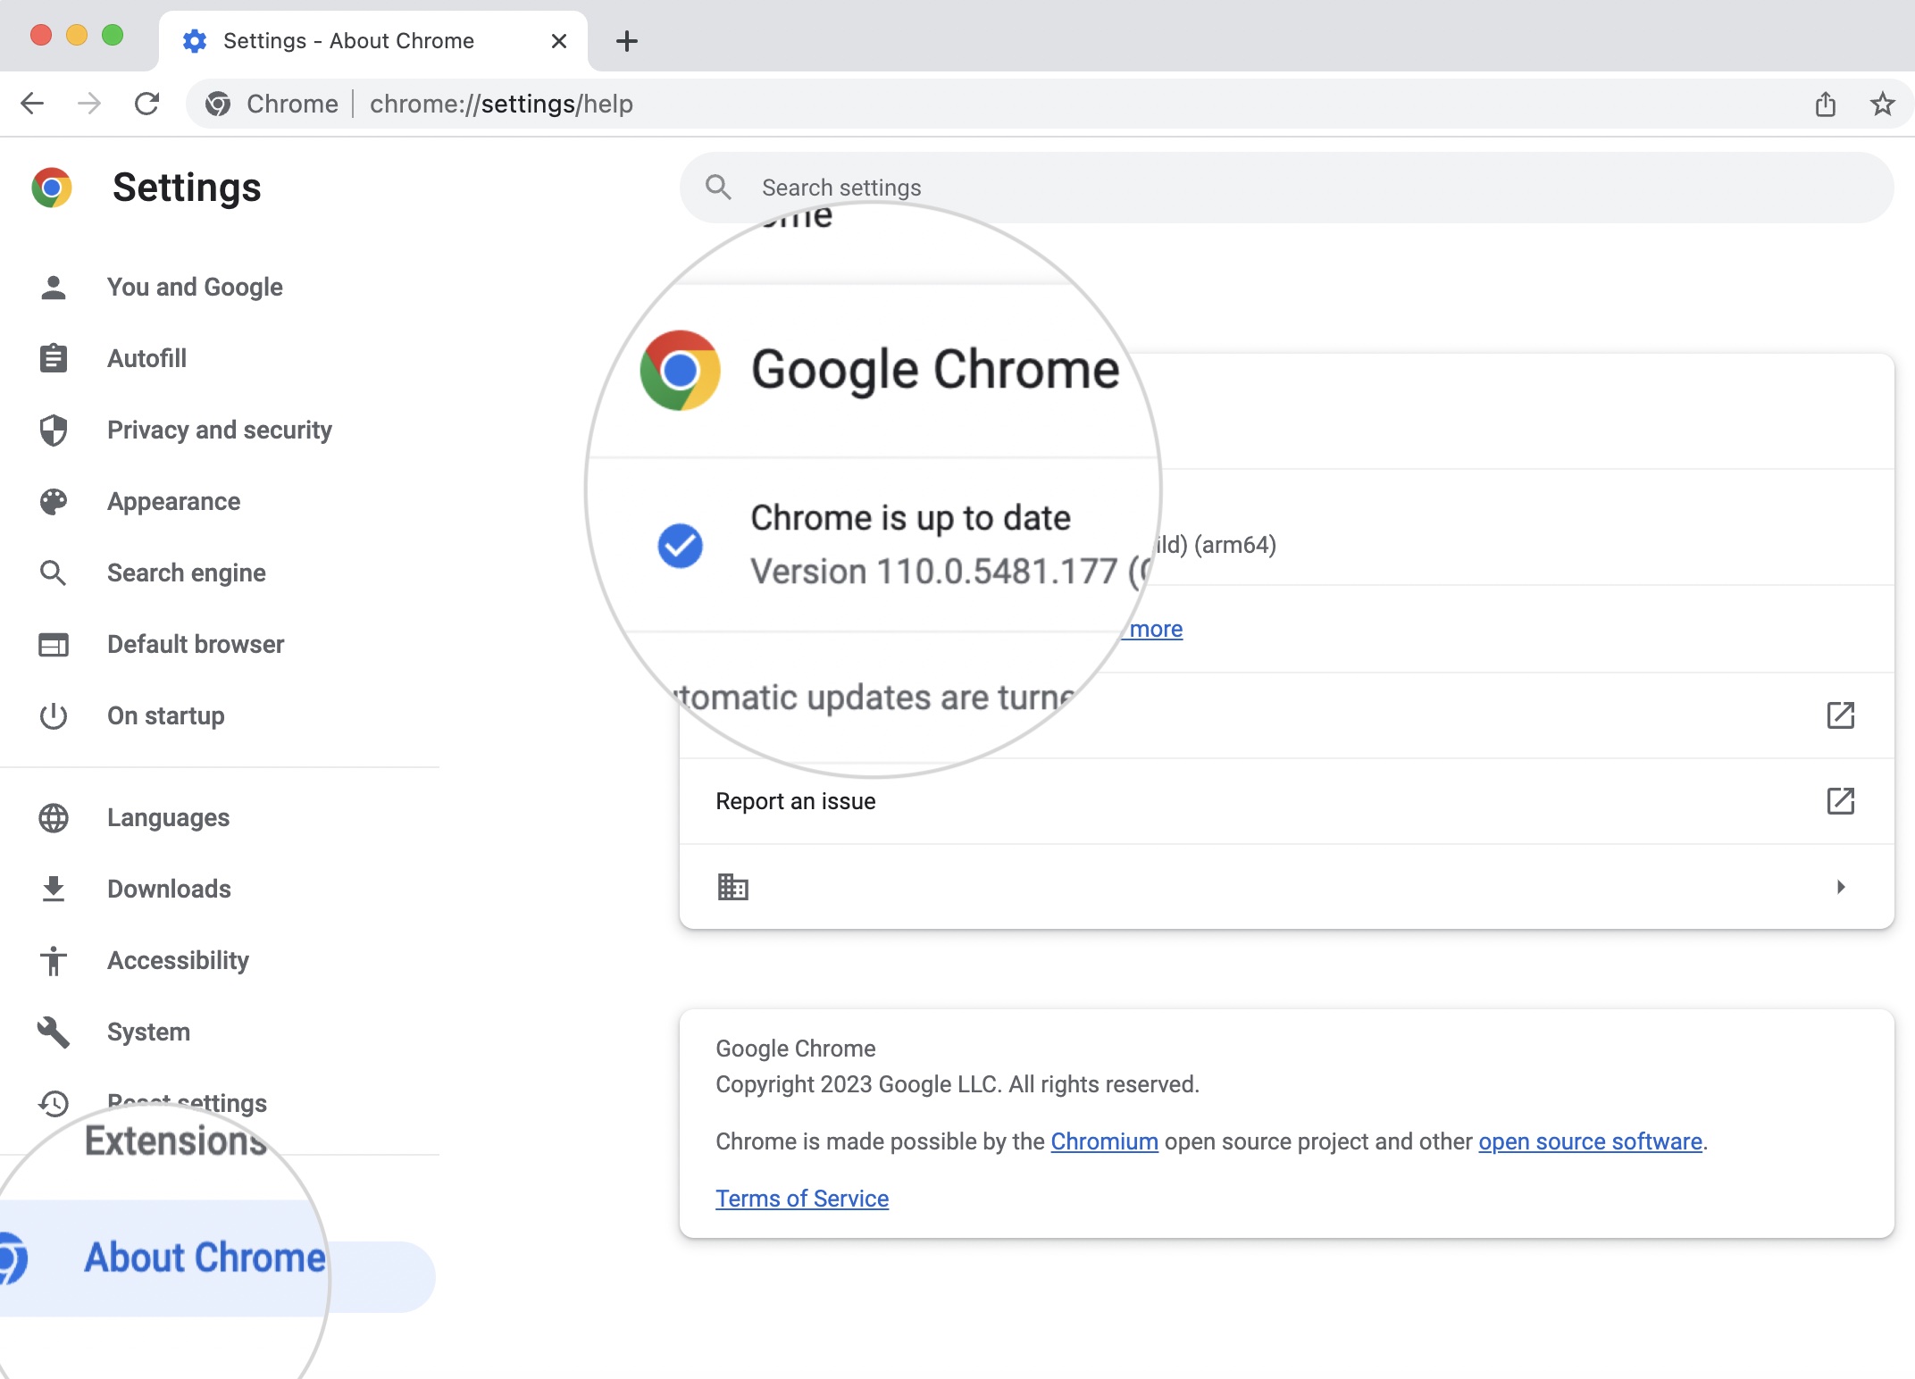Click the address bar URL chrome://settings/help
Screen dimensions: 1915x1379
(x=501, y=104)
